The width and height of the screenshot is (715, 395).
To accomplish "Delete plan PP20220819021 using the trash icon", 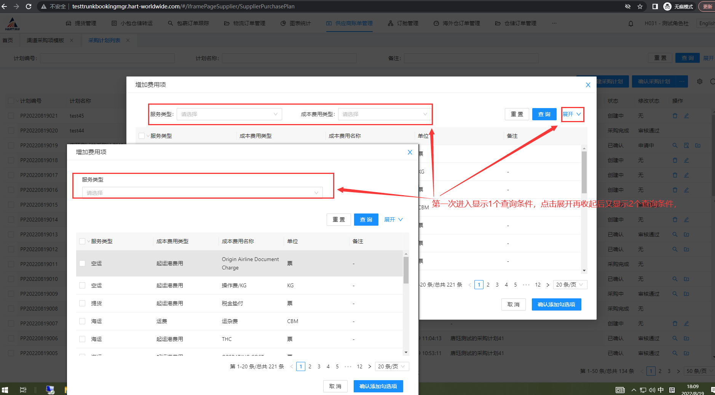I will 675,116.
